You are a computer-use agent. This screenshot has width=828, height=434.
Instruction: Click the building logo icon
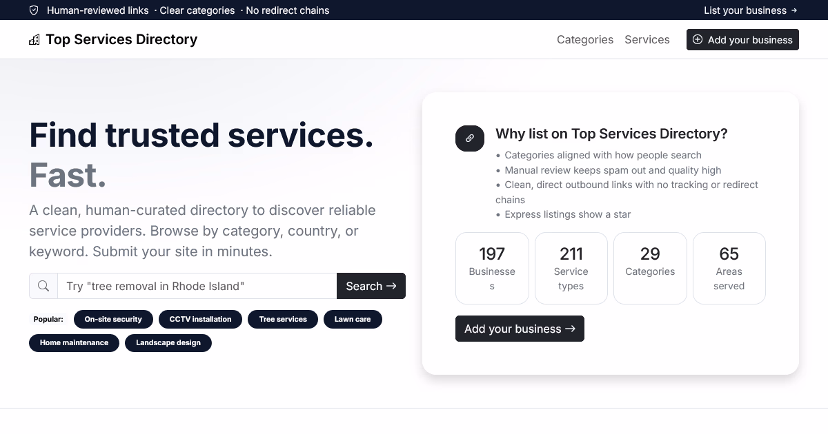coord(34,40)
